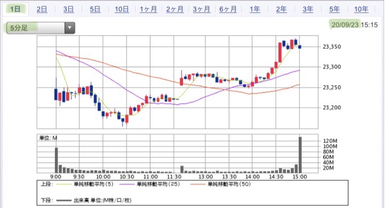The image size is (390, 208).
Task: Click the 40M volume axis label
Action: tap(328, 163)
